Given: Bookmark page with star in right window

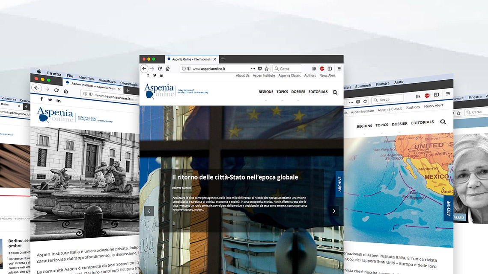Looking at the screenshot, I should pos(365,101).
